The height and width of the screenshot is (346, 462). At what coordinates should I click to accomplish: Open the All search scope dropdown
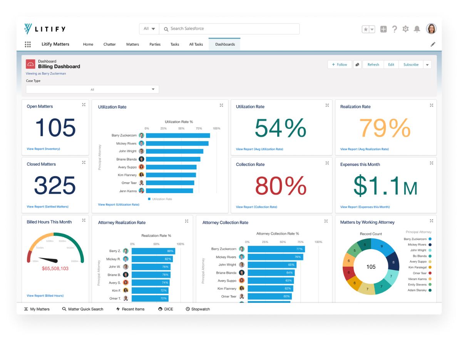pos(149,29)
